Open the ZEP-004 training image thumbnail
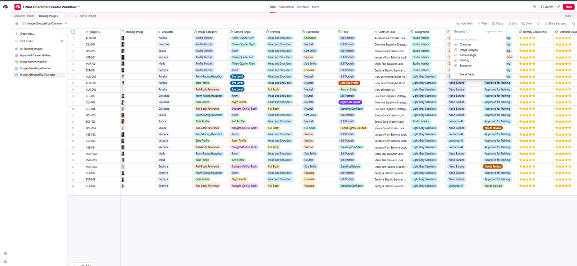The image size is (577, 266). coord(123,186)
